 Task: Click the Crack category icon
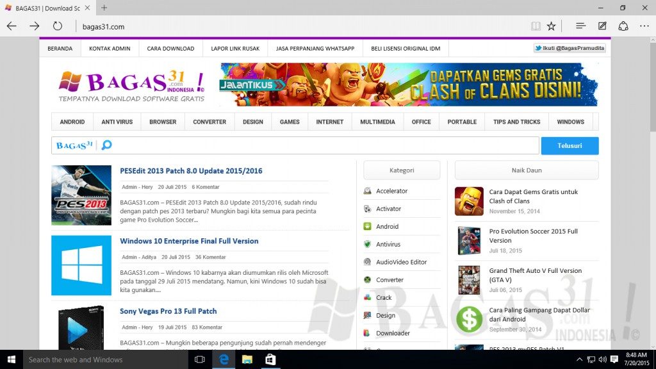367,297
